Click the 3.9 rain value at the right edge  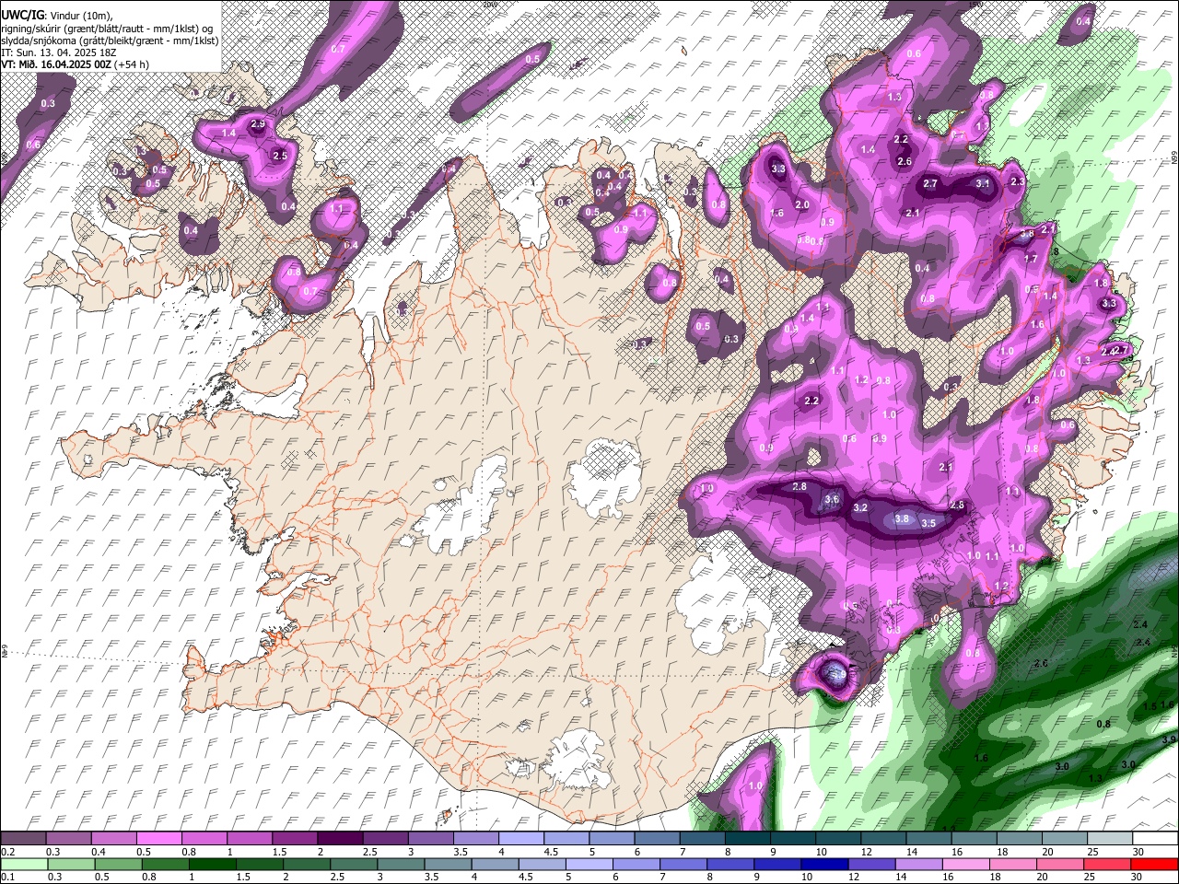tap(1169, 739)
